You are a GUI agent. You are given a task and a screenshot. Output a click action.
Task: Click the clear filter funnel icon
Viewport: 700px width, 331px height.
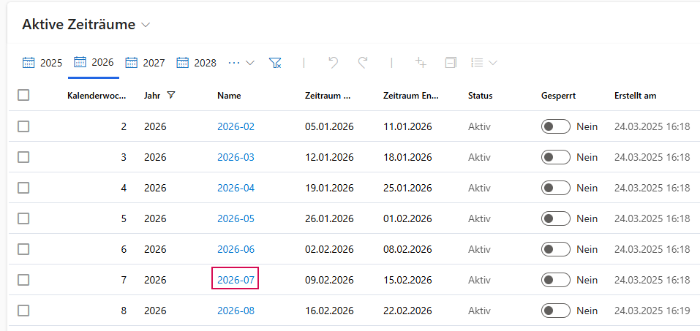pyautogui.click(x=275, y=63)
